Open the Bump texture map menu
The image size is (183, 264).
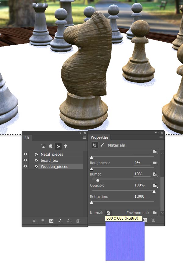[x=155, y=174]
